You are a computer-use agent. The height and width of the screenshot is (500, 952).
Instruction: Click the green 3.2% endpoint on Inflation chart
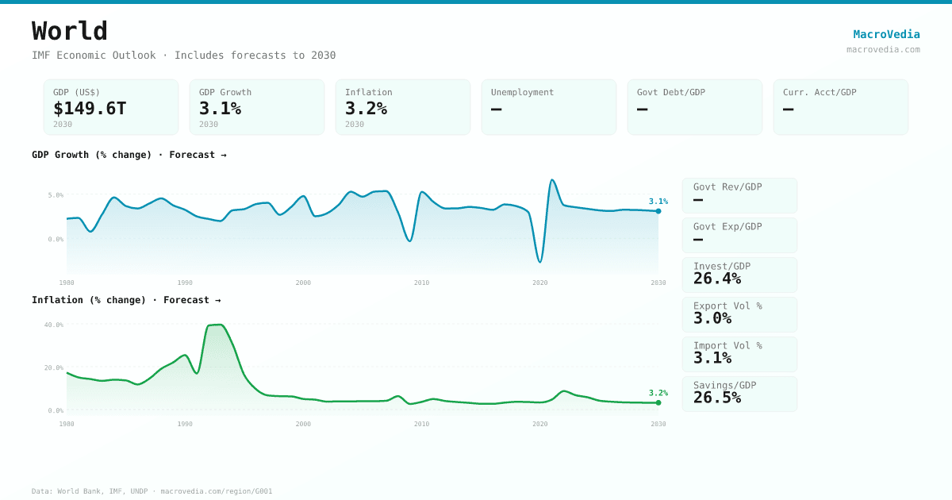coord(658,402)
